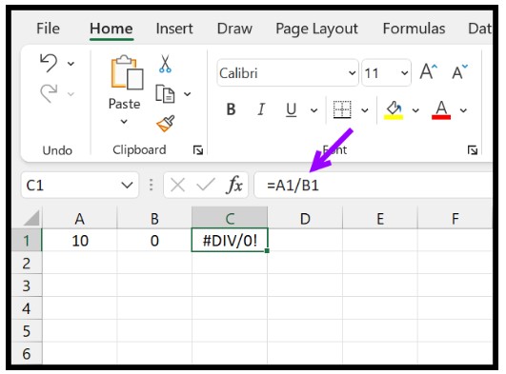Click the Decrease Font Size icon

[459, 72]
